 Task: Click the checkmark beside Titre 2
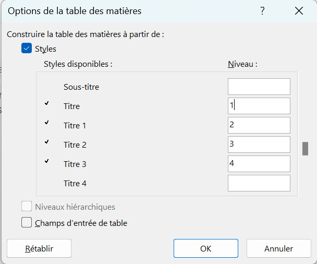[x=47, y=142]
